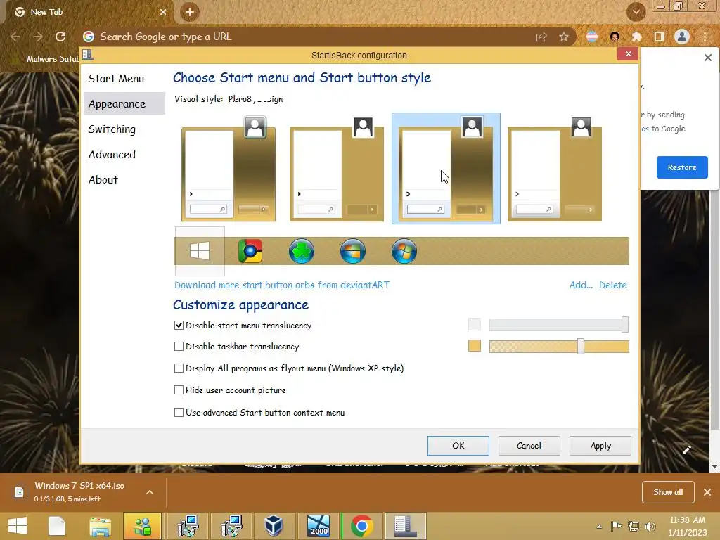Open deviantART start button orbs link
This screenshot has width=720, height=540.
(282, 285)
